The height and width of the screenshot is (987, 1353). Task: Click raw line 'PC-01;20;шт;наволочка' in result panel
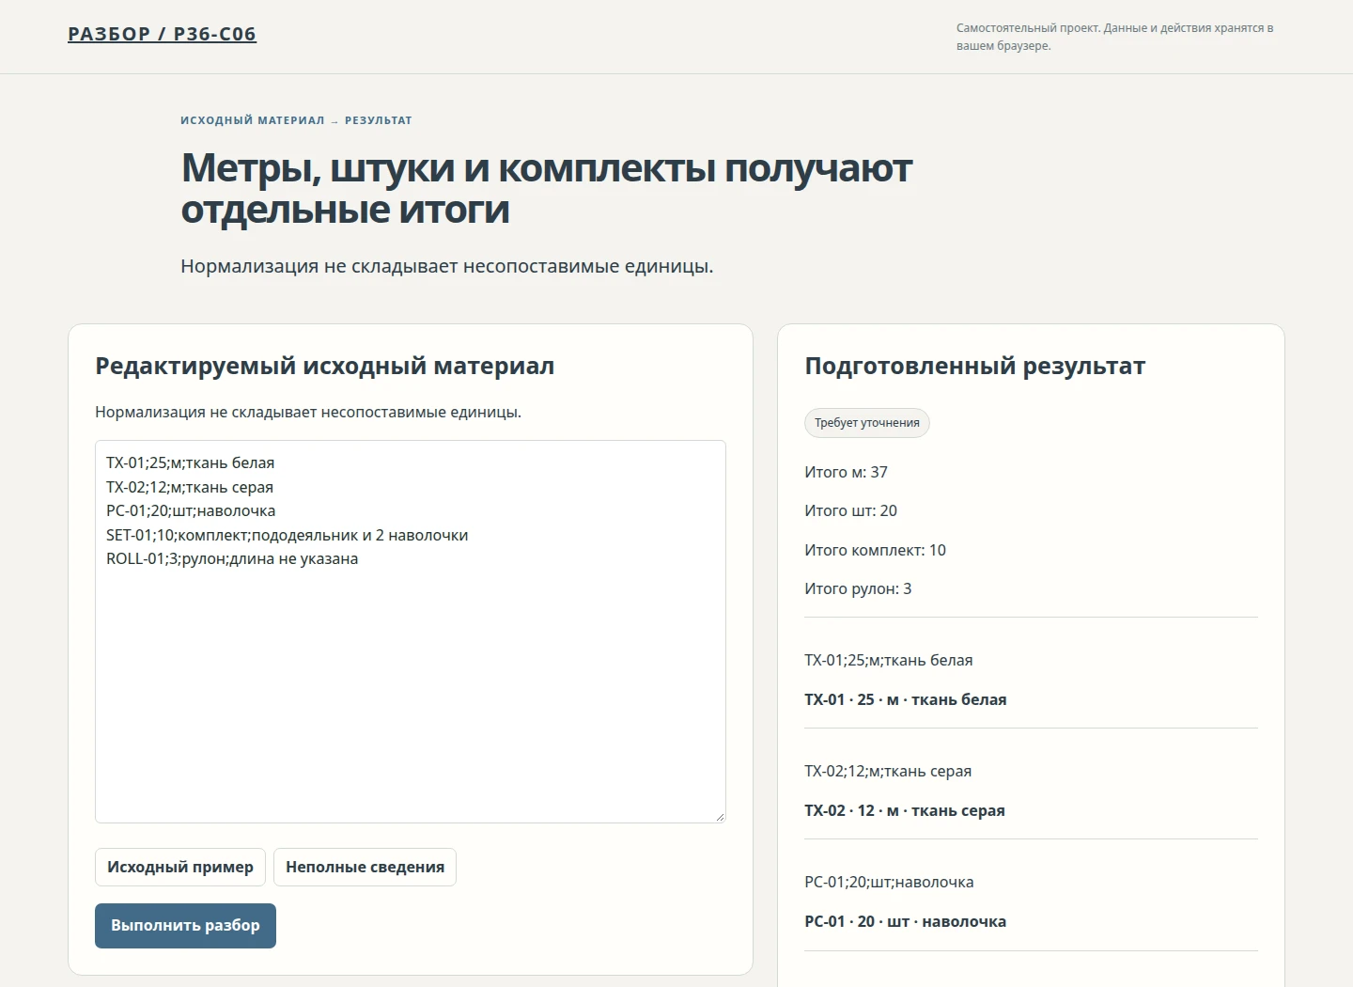889,882
